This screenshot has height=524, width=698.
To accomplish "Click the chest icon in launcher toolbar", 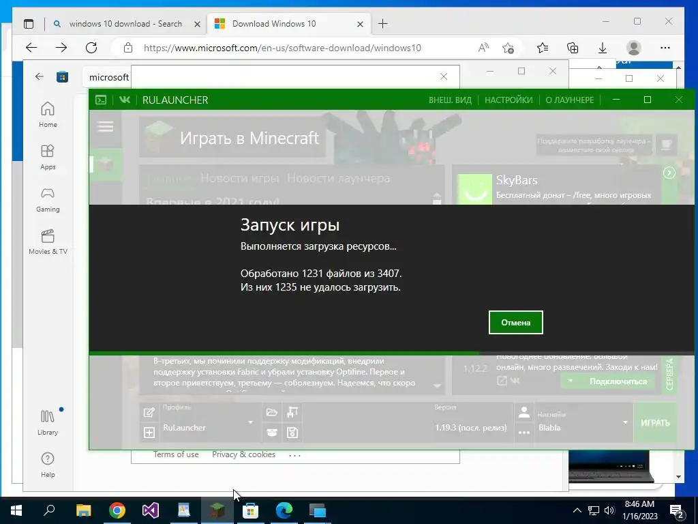I will pyautogui.click(x=271, y=432).
